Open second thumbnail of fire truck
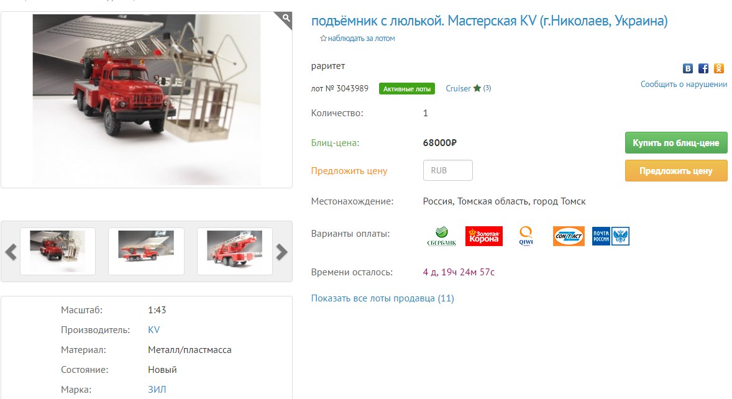The width and height of the screenshot is (732, 399). click(146, 251)
